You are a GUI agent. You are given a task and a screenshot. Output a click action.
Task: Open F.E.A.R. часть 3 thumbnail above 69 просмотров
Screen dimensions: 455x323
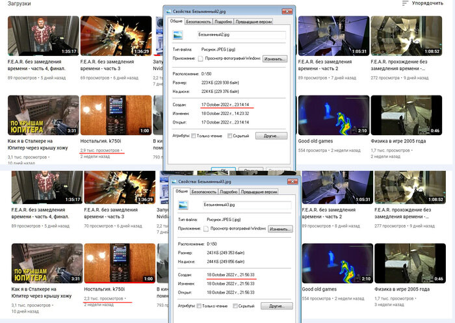pyautogui.click(x=116, y=36)
